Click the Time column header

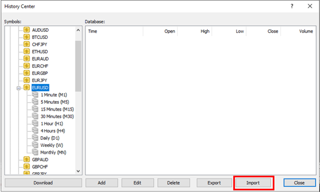[114, 31]
